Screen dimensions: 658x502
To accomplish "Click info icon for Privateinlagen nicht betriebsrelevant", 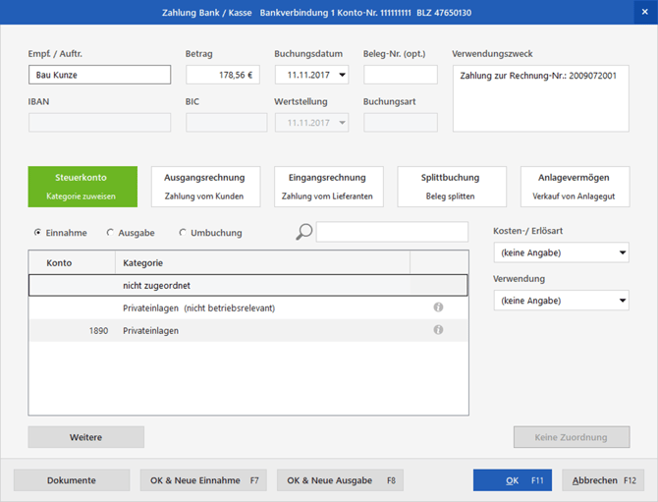I will click(438, 307).
